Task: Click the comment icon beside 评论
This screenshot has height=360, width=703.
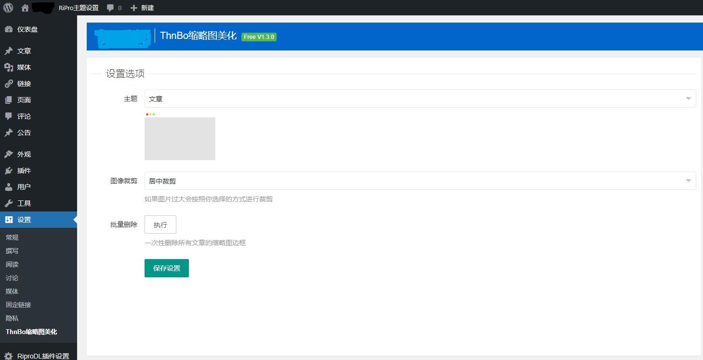Action: tap(9, 116)
